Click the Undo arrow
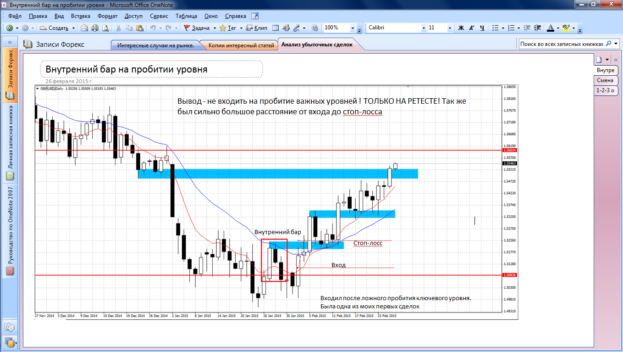The height and width of the screenshot is (352, 623). [x=152, y=28]
